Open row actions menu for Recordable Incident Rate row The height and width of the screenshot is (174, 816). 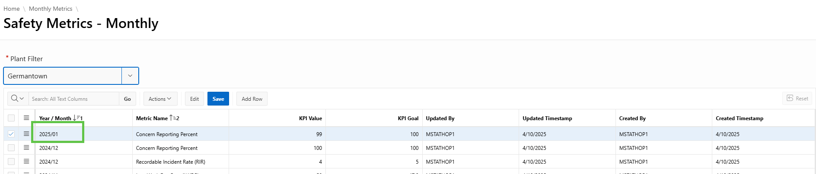point(26,162)
